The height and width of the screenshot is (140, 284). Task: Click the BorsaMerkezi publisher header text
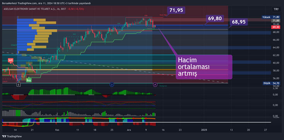(x=46, y=3)
